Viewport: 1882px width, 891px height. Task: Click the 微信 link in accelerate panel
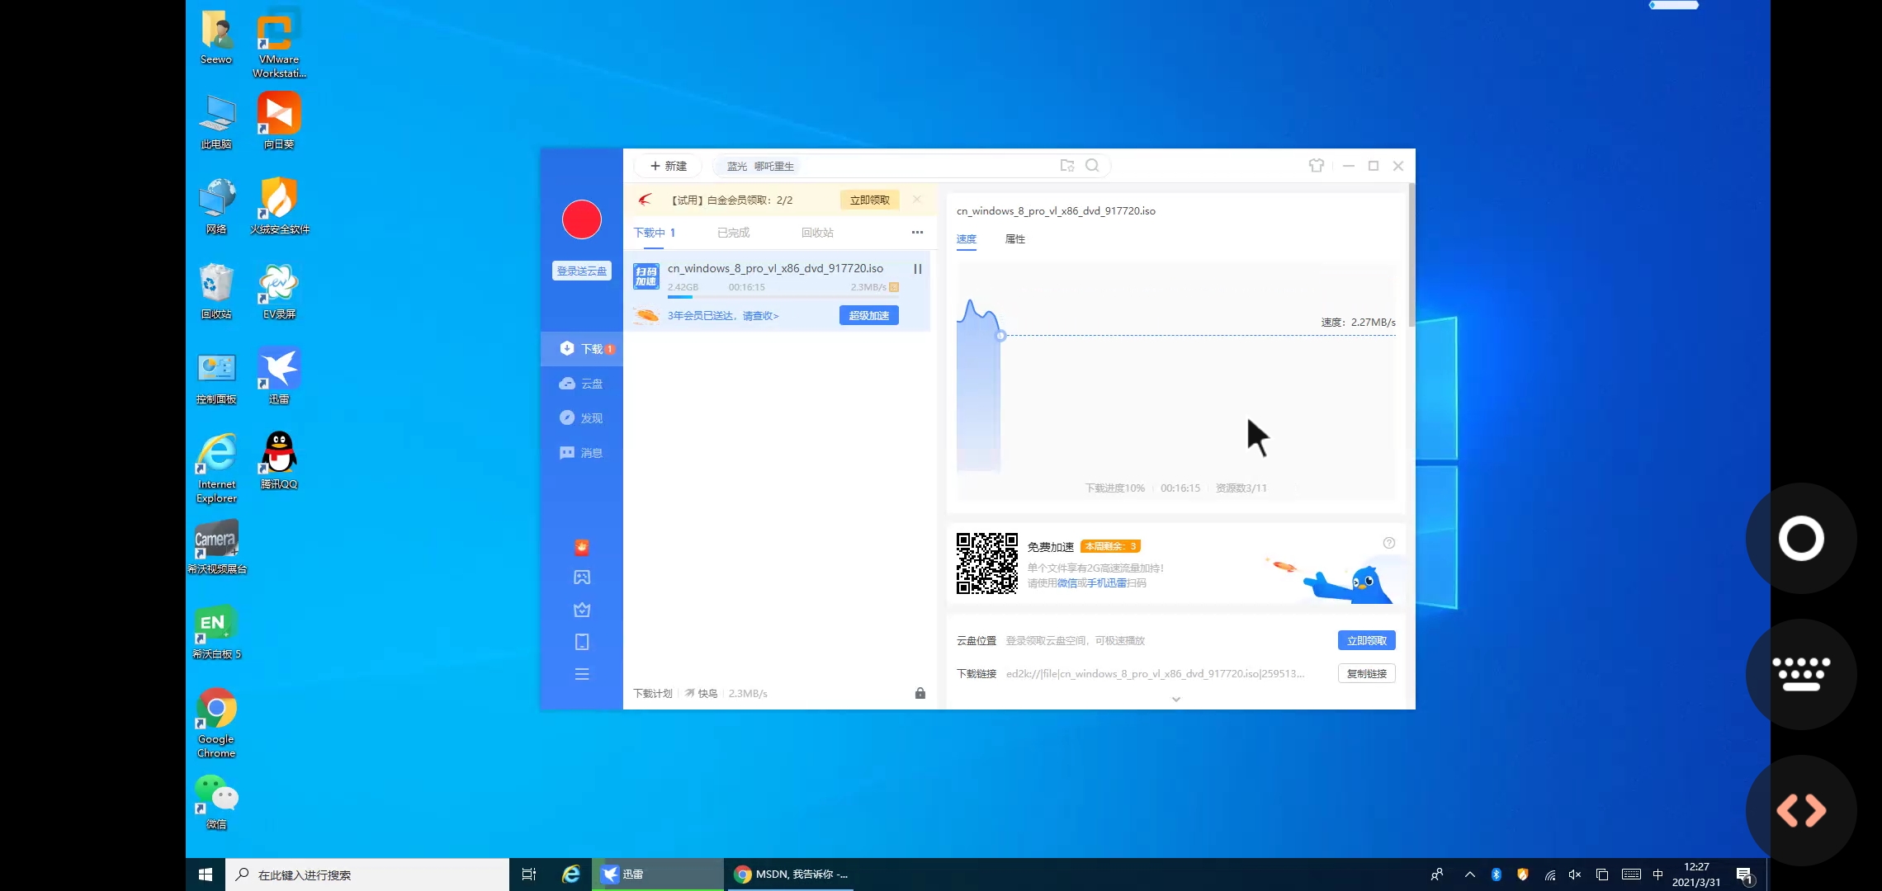[1066, 583]
